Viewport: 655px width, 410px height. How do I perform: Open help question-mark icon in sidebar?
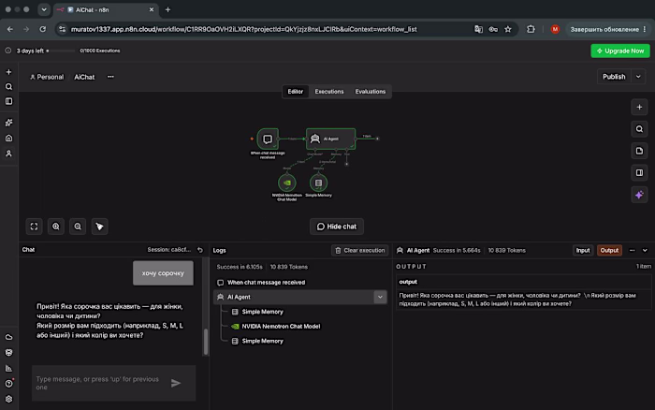click(8, 383)
